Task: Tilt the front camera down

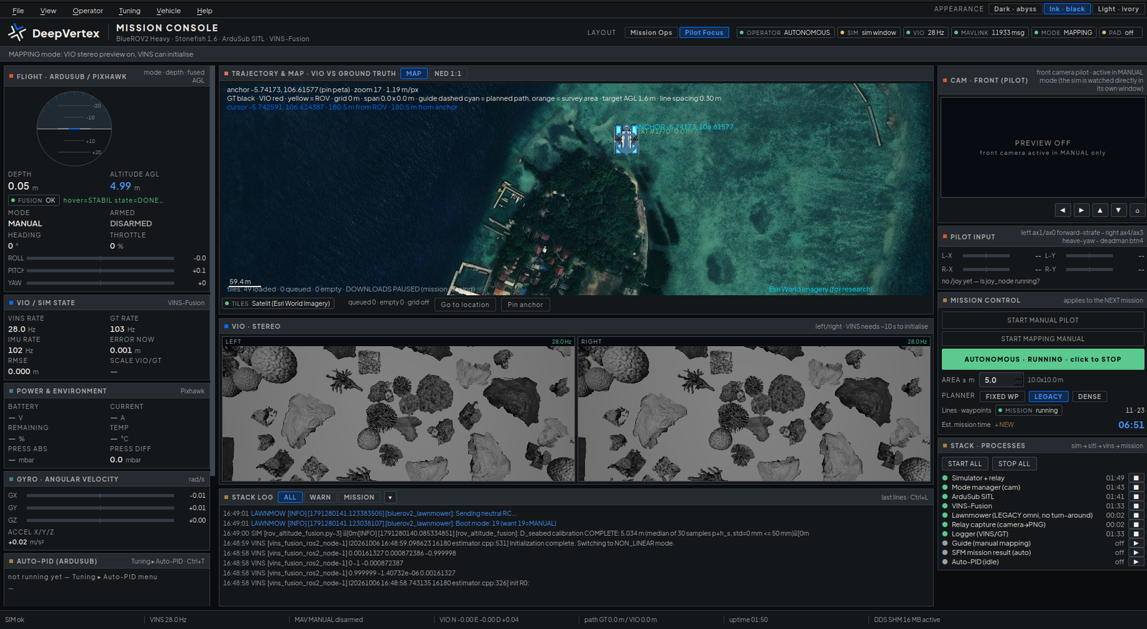Action: (1119, 210)
